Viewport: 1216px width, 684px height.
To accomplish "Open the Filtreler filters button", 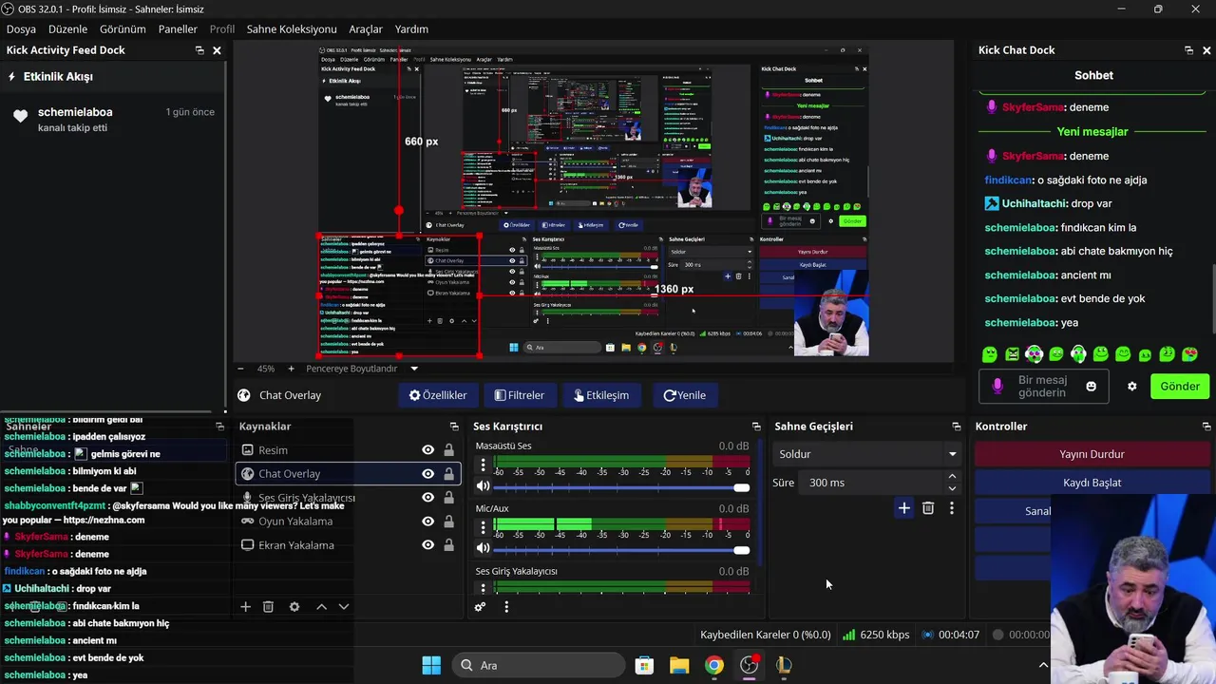I will pyautogui.click(x=520, y=395).
